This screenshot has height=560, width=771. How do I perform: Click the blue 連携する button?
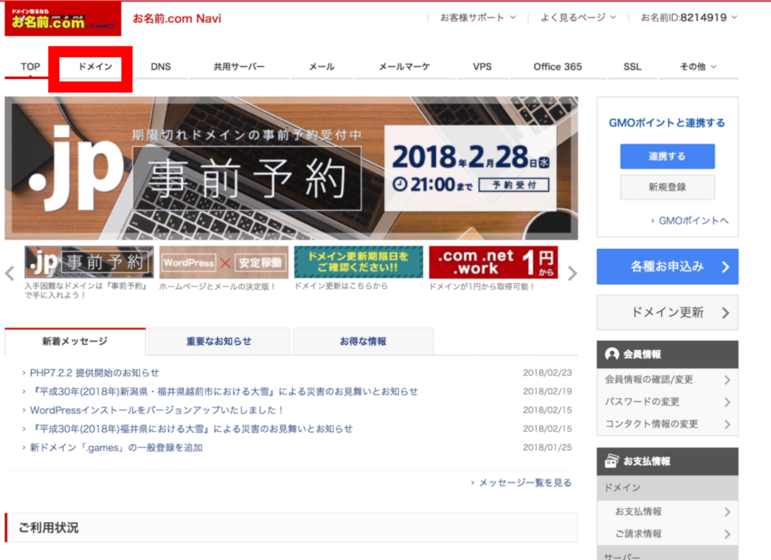(667, 157)
